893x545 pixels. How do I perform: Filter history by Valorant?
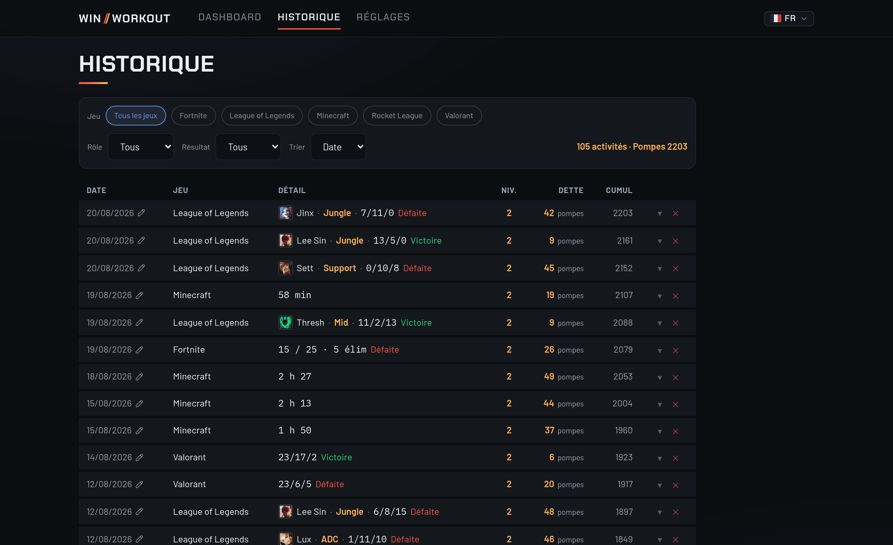pos(459,116)
